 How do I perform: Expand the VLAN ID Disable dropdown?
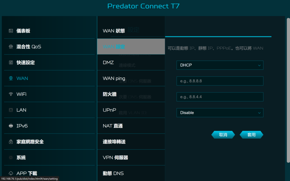coord(220,113)
